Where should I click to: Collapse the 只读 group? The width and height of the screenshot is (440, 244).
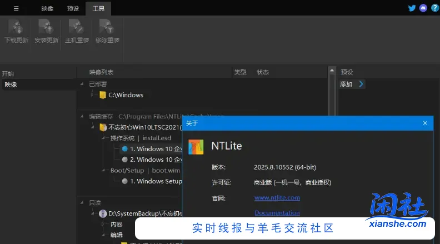pos(82,202)
